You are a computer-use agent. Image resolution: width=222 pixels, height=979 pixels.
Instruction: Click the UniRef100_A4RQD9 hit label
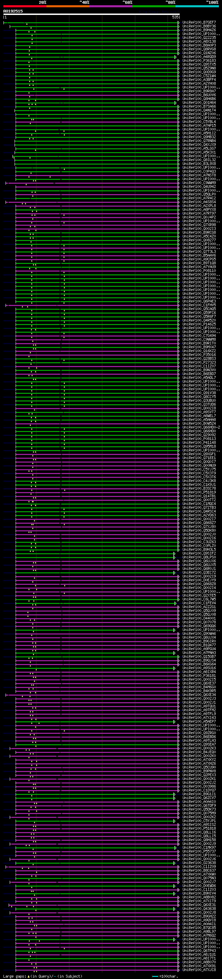(199, 57)
